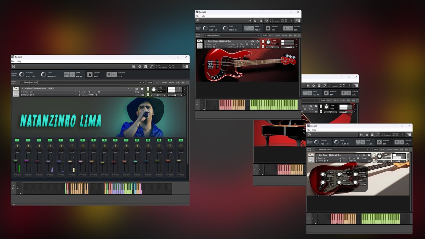
Task: Toggle channel 1 button in the loops mixer
Action: click(x=17, y=140)
